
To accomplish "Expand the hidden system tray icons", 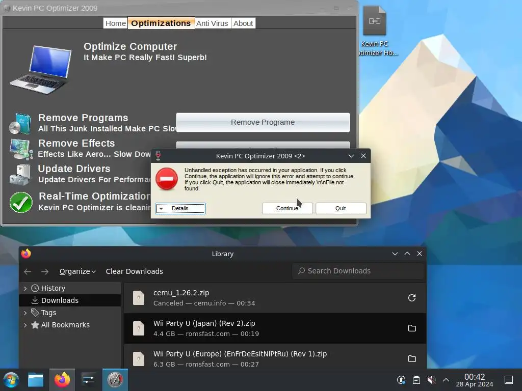I will point(446,380).
